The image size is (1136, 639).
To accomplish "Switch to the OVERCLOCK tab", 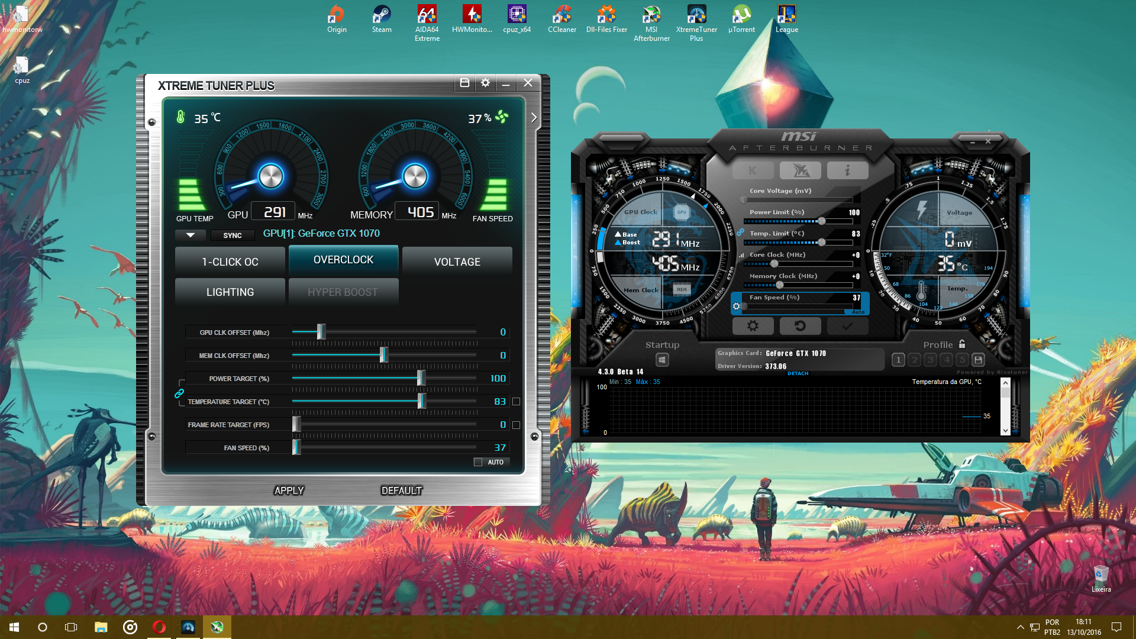I will (343, 260).
